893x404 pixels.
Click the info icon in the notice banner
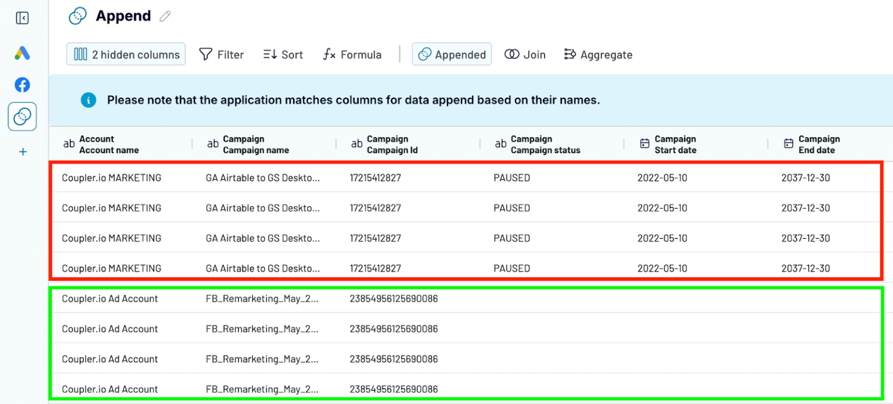88,100
